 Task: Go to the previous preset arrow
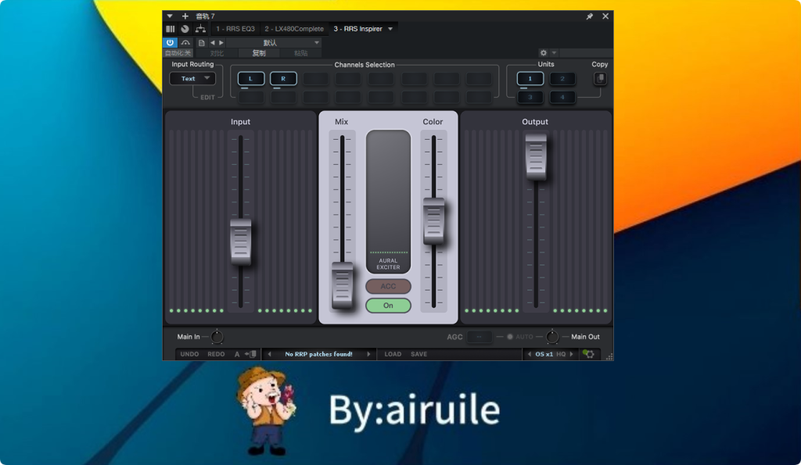click(213, 43)
